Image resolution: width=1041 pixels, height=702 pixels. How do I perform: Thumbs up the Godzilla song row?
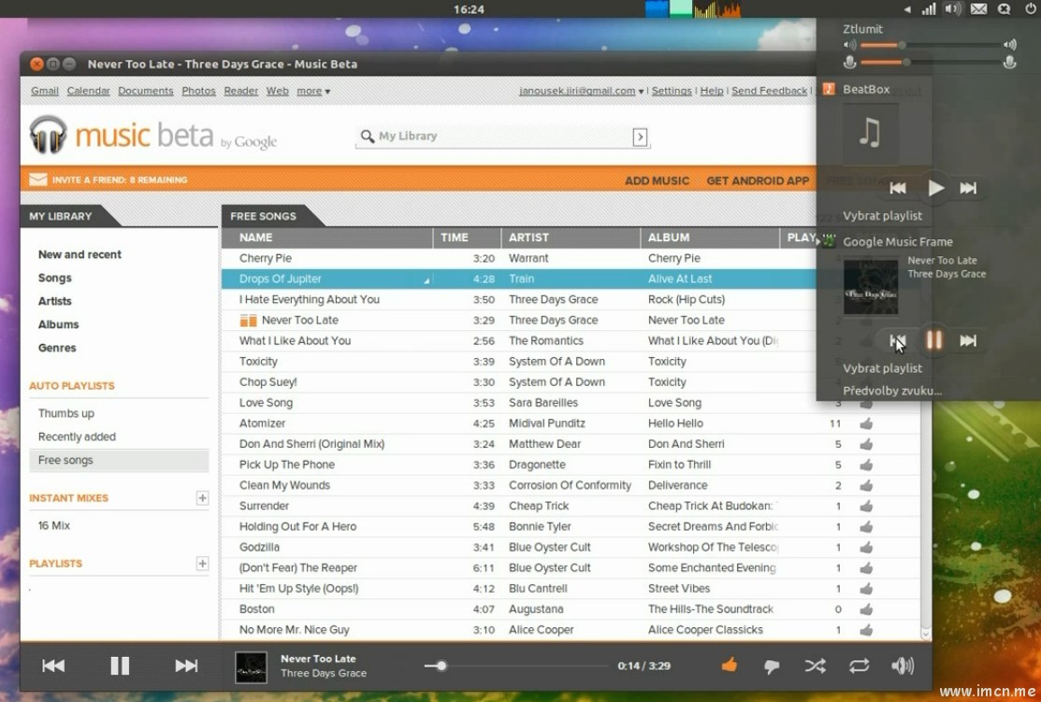(x=866, y=547)
